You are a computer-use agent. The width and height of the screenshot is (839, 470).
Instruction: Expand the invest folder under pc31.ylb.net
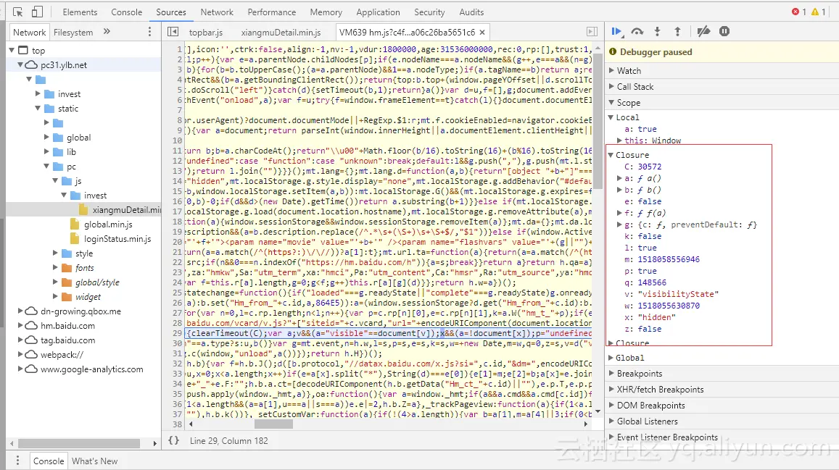click(x=38, y=93)
